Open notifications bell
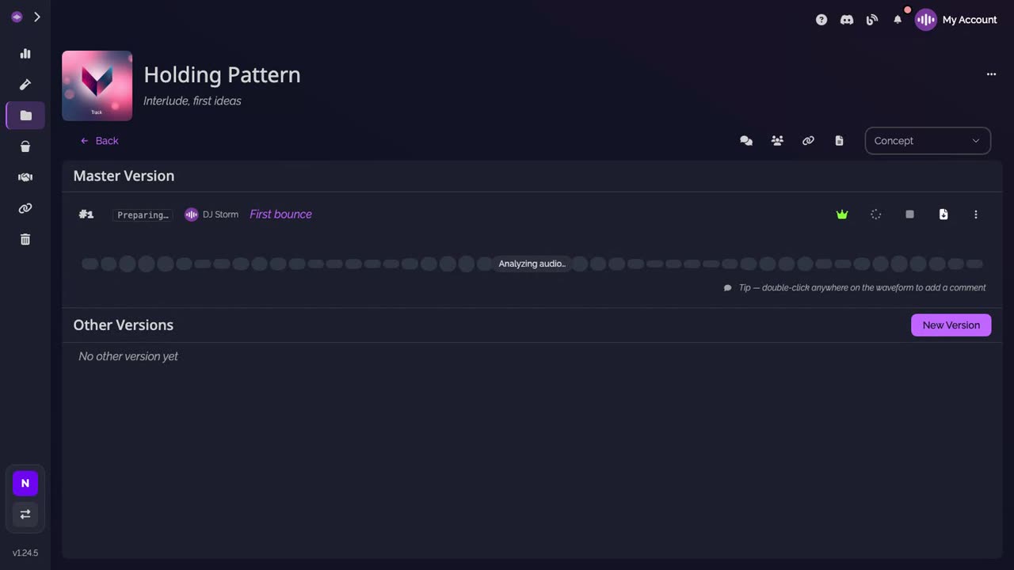Image resolution: width=1014 pixels, height=570 pixels. click(898, 20)
